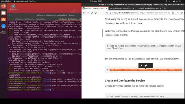
Task: Open the clock showing 9 de ago 01:23
Action: pos(96,1)
